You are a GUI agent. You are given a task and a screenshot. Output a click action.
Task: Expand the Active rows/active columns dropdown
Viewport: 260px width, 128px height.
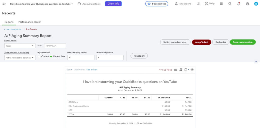(20, 58)
